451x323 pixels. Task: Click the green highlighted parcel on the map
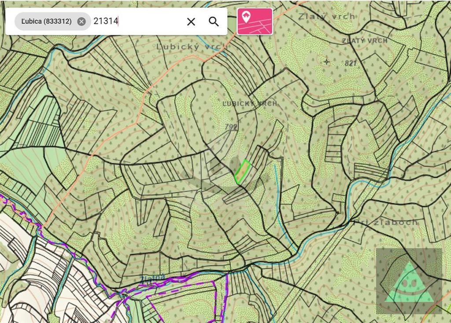242,171
